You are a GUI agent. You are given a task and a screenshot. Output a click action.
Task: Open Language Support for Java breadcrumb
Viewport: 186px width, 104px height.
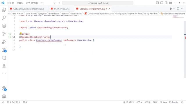pyautogui.click(x=137, y=14)
